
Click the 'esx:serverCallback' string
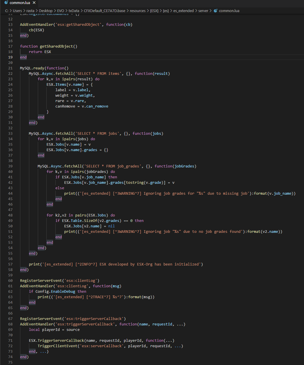tap(102, 346)
